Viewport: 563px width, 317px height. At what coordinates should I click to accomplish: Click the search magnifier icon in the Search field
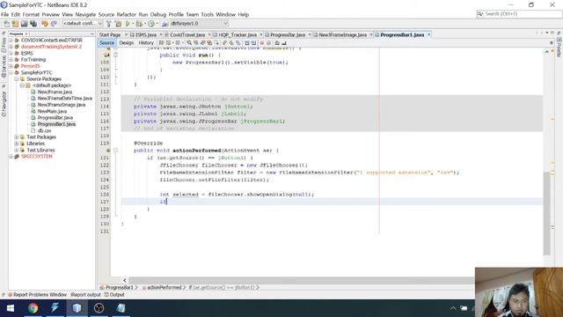[x=480, y=14]
